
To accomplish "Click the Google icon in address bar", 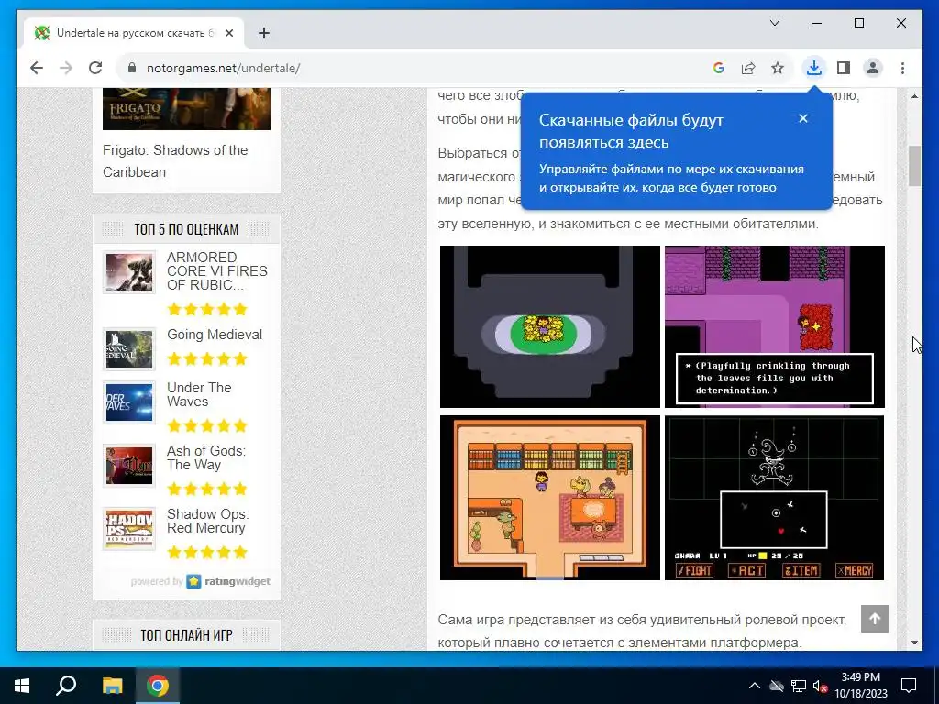I will tap(719, 68).
